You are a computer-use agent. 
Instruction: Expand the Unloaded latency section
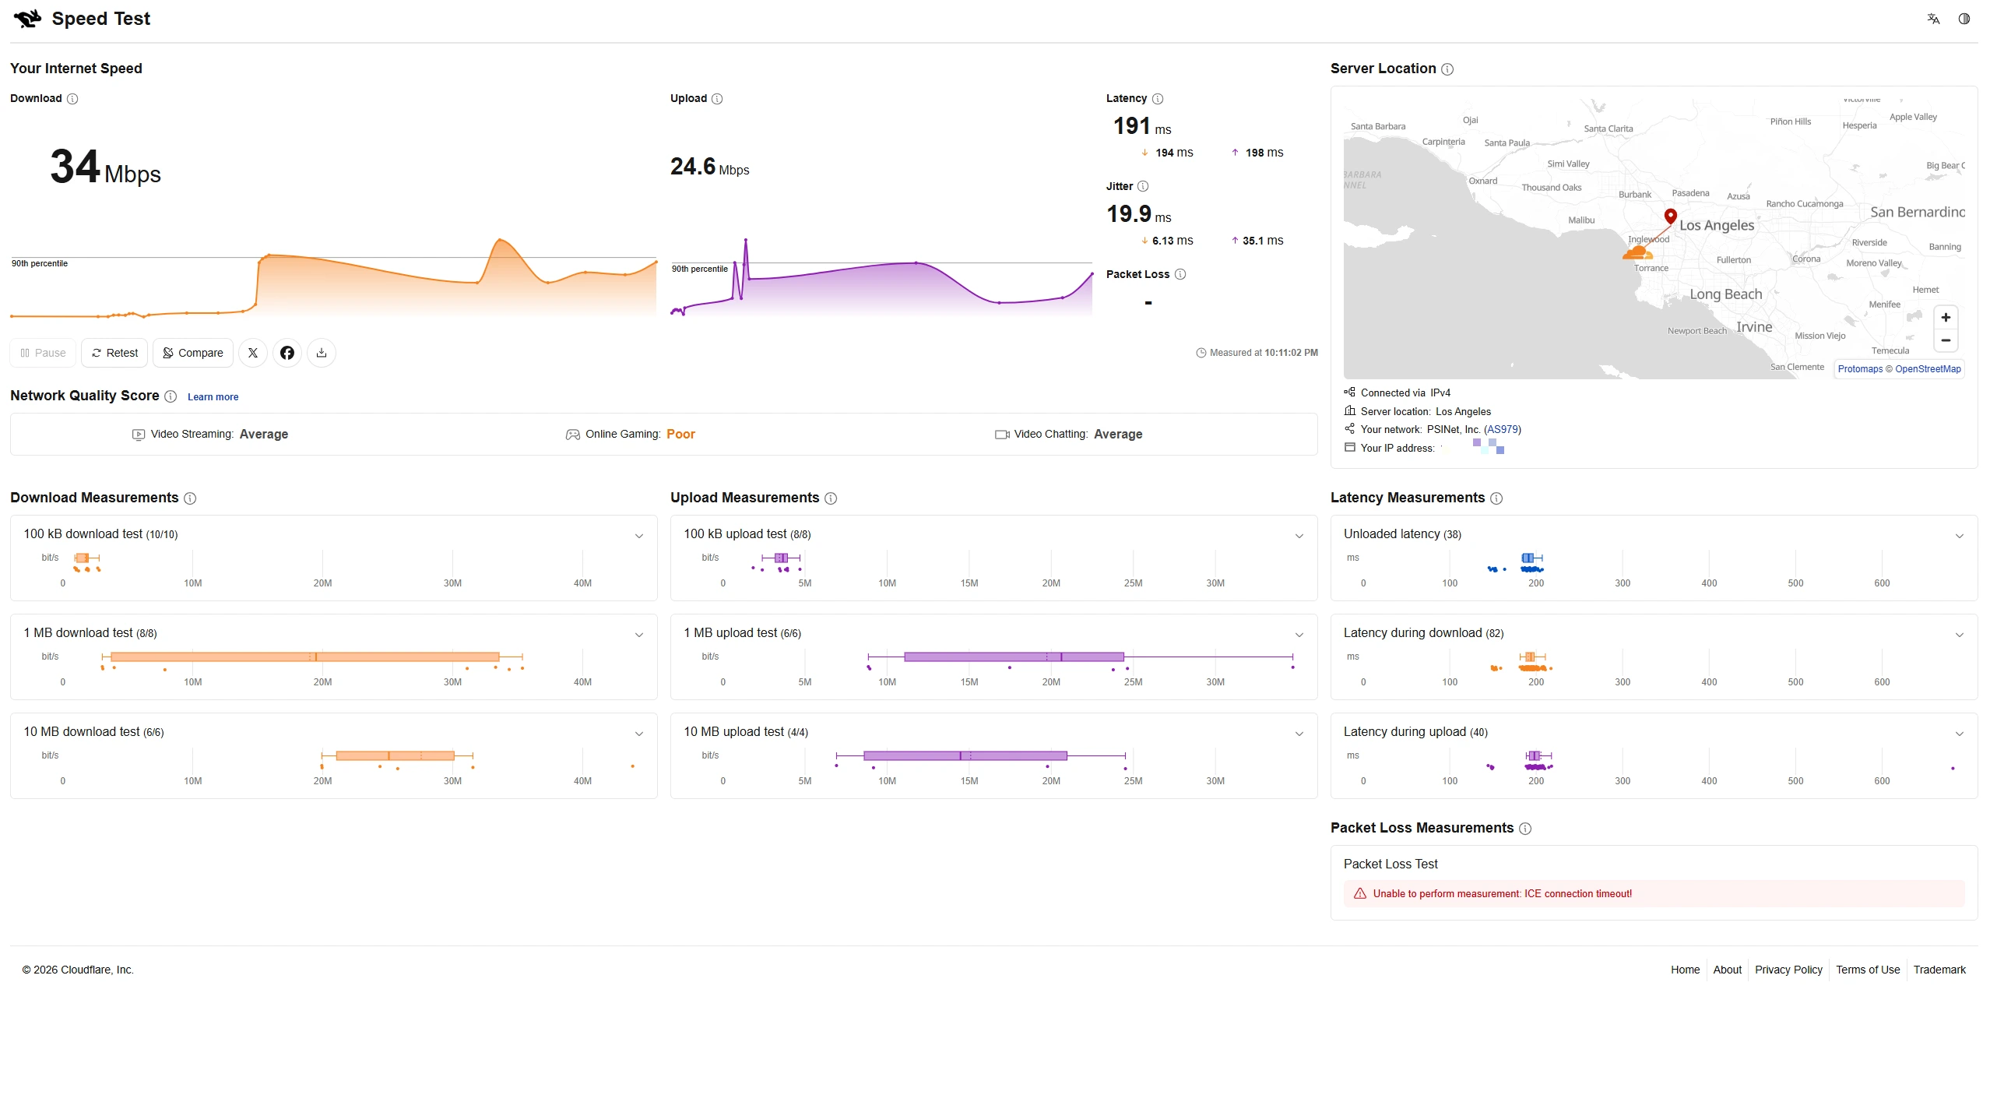(x=1960, y=536)
